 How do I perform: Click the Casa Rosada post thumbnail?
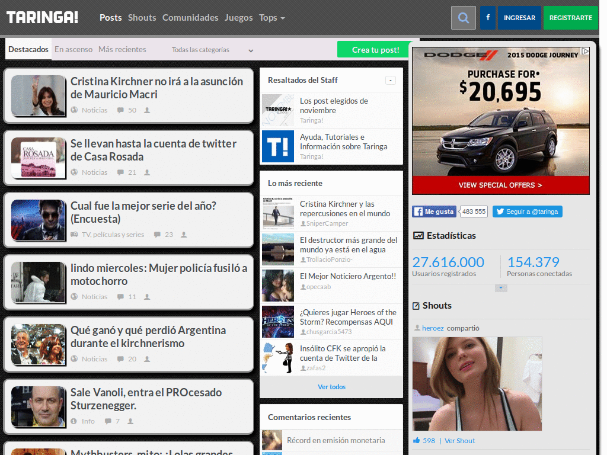(39, 158)
